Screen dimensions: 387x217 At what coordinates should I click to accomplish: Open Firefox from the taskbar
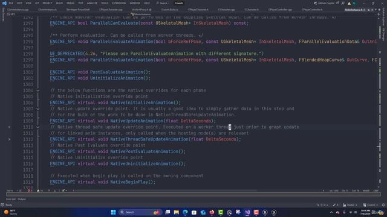pos(212,212)
